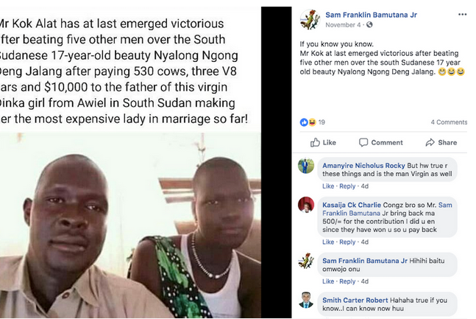Click the Share arrow icon
The width and height of the screenshot is (476, 319).
tap(430, 142)
